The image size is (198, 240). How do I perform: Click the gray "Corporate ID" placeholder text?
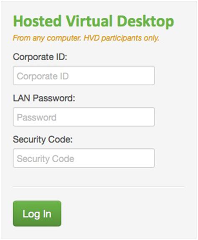click(43, 76)
